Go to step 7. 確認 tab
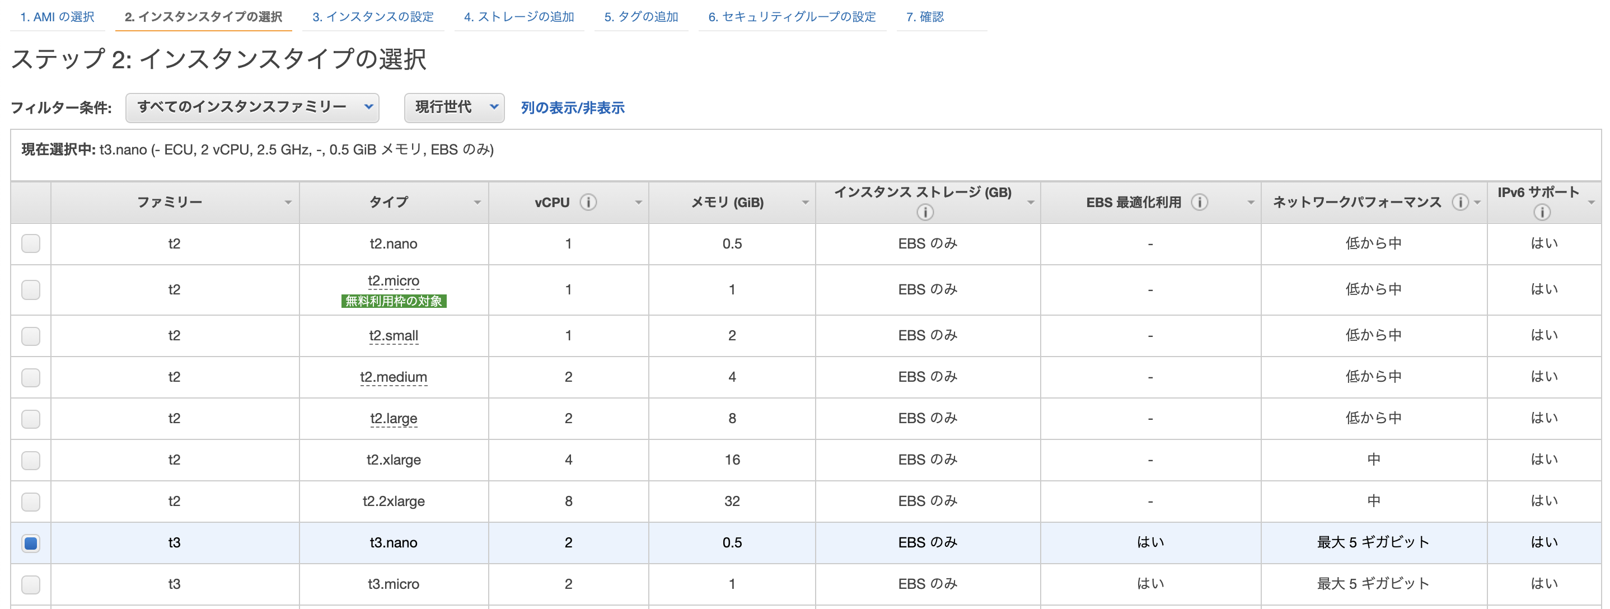The width and height of the screenshot is (1610, 609). [925, 17]
